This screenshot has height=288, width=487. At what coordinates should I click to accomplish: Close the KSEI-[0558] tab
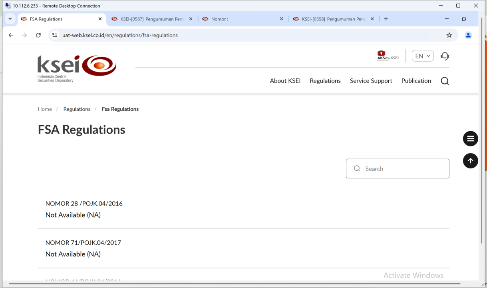click(x=372, y=19)
